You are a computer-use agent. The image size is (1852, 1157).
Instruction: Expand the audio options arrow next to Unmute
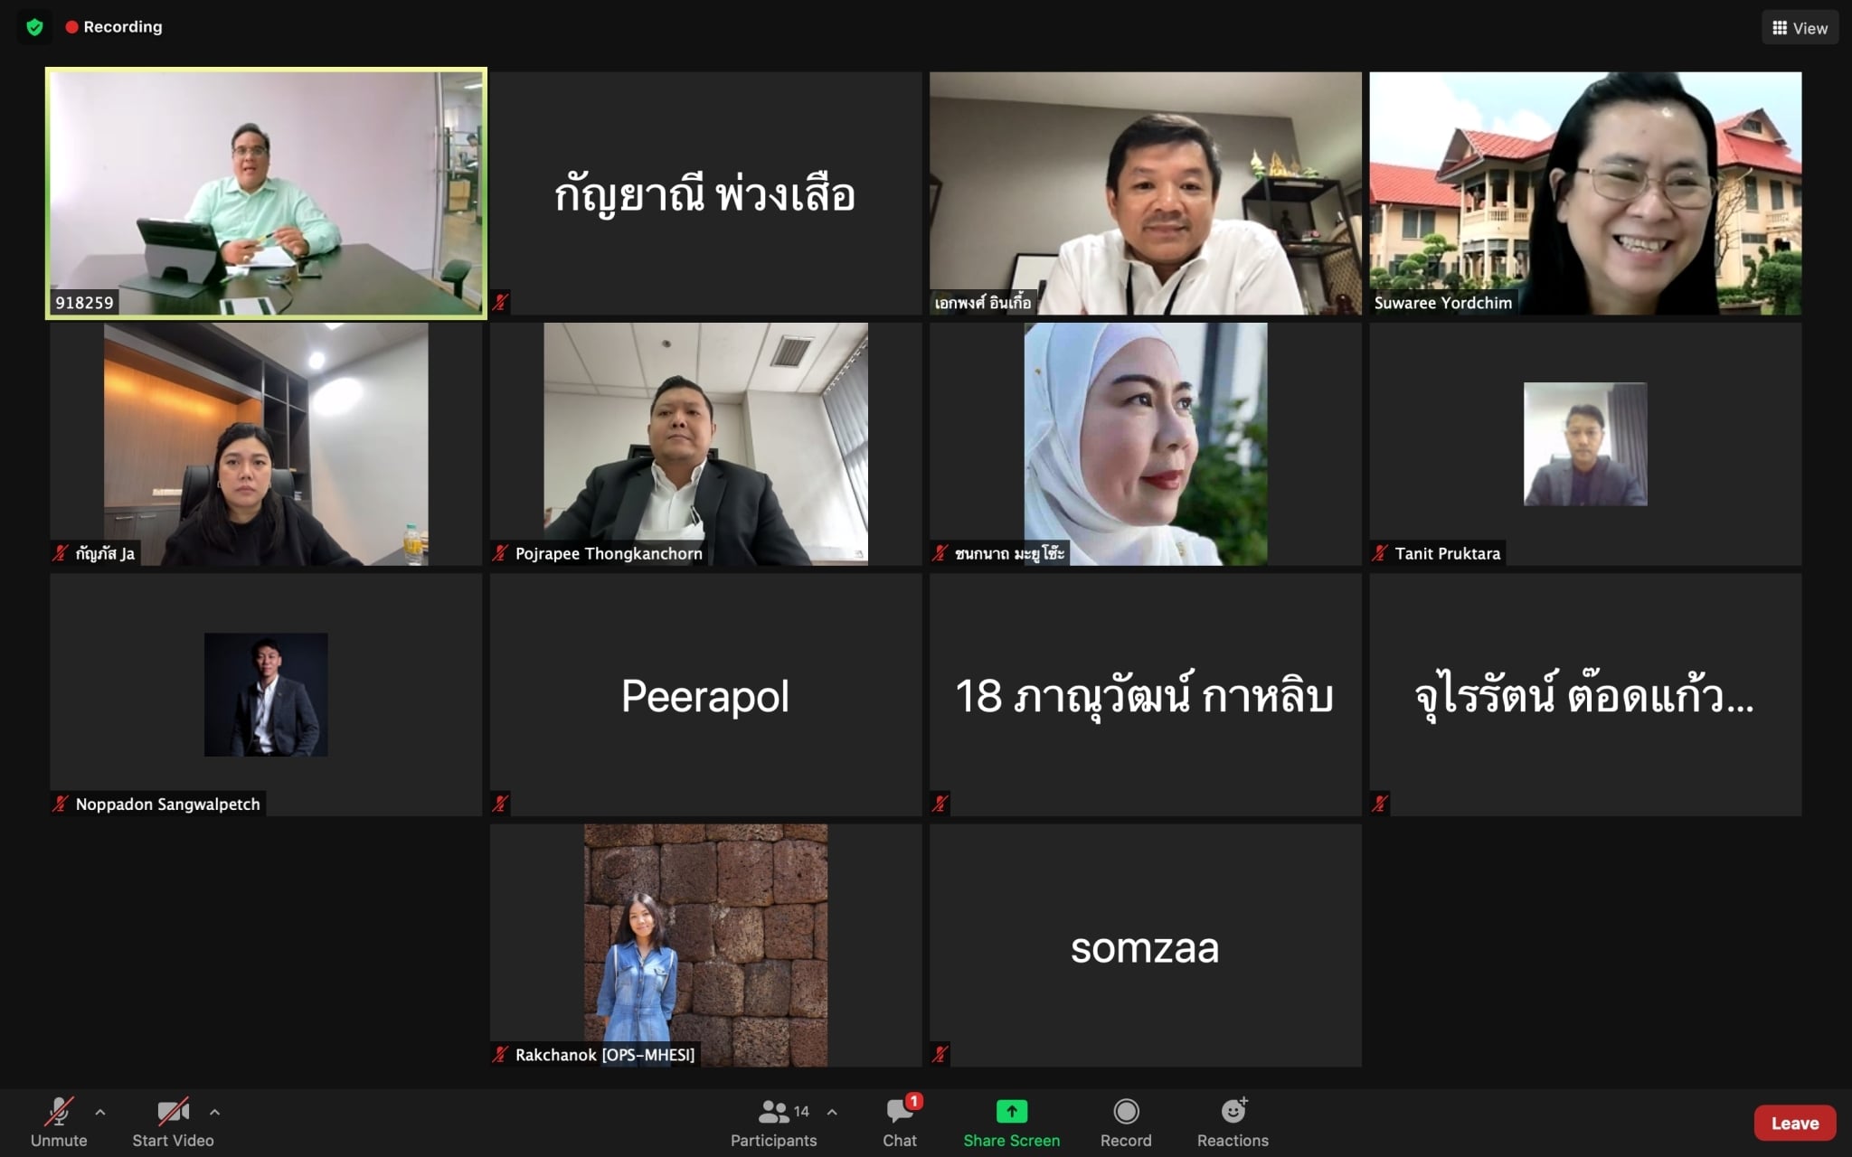(x=100, y=1112)
